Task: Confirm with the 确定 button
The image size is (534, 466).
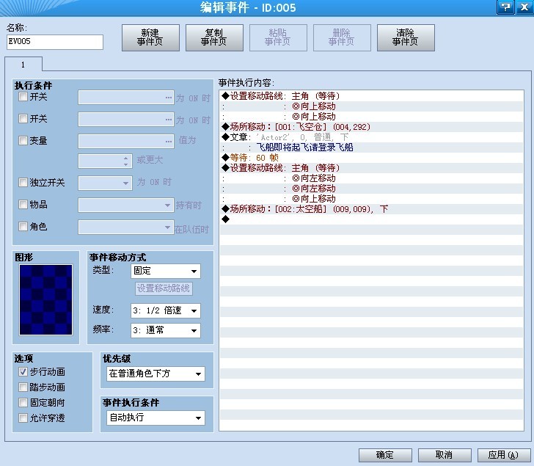Action: (385, 455)
